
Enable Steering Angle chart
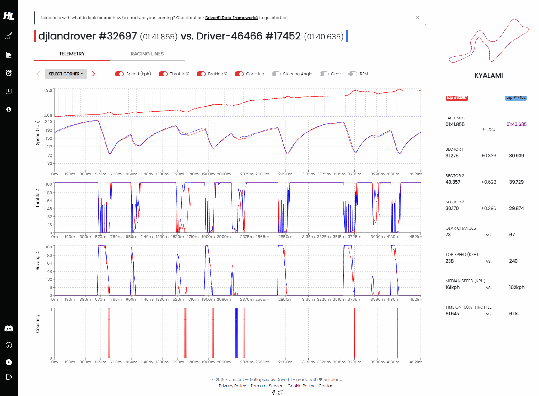point(276,74)
